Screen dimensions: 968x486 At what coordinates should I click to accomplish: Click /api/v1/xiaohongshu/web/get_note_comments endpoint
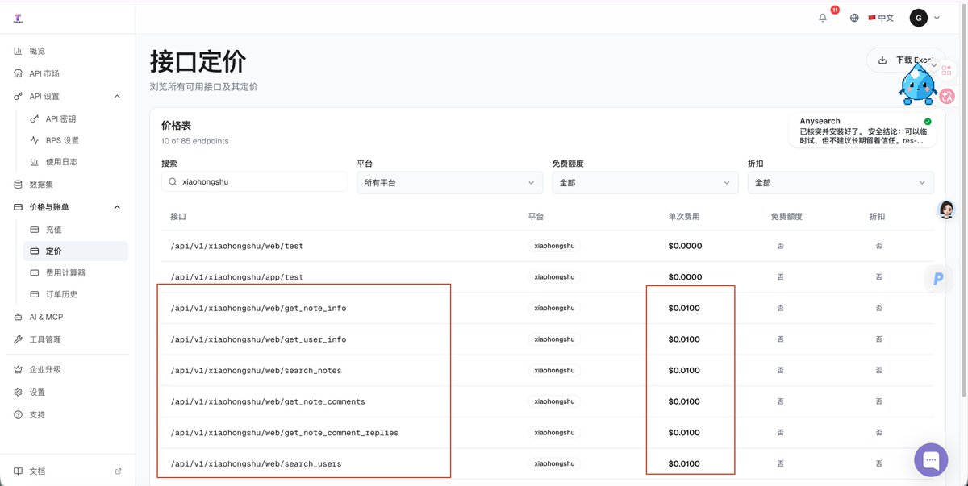click(x=268, y=401)
